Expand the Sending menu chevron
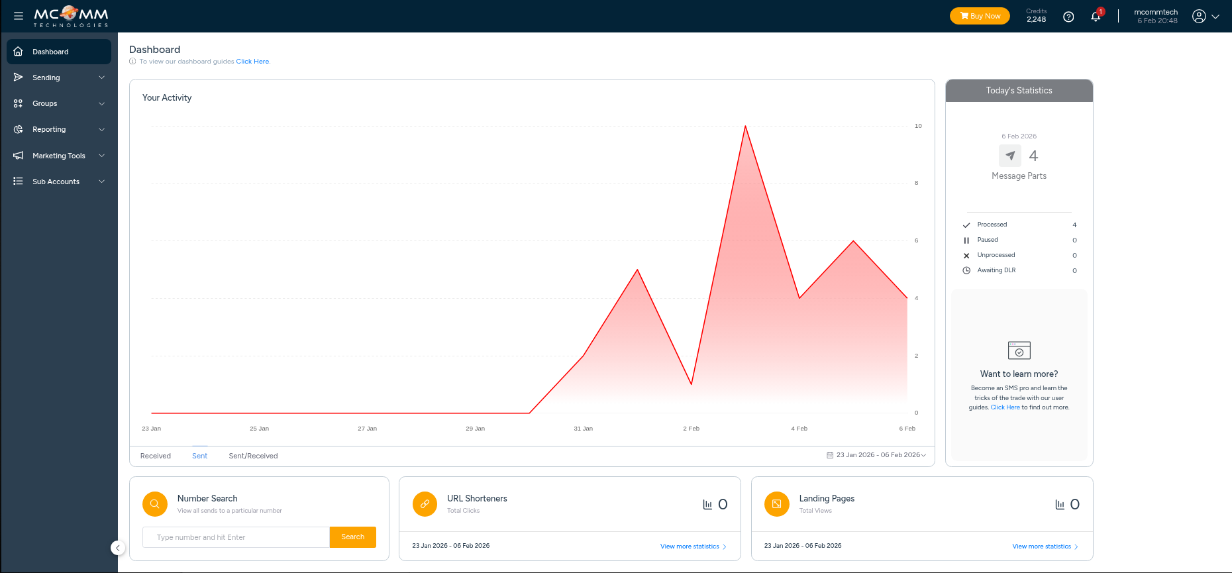Screen dimensions: 1232x573 (x=101, y=78)
